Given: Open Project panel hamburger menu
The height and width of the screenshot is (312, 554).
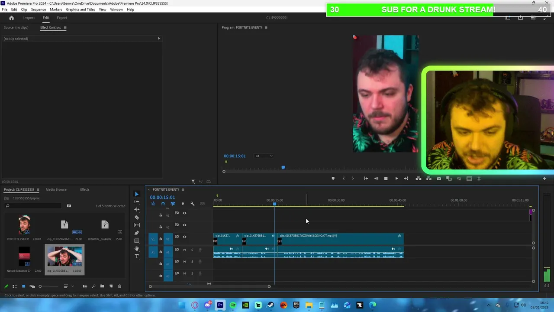Looking at the screenshot, I should (38, 189).
